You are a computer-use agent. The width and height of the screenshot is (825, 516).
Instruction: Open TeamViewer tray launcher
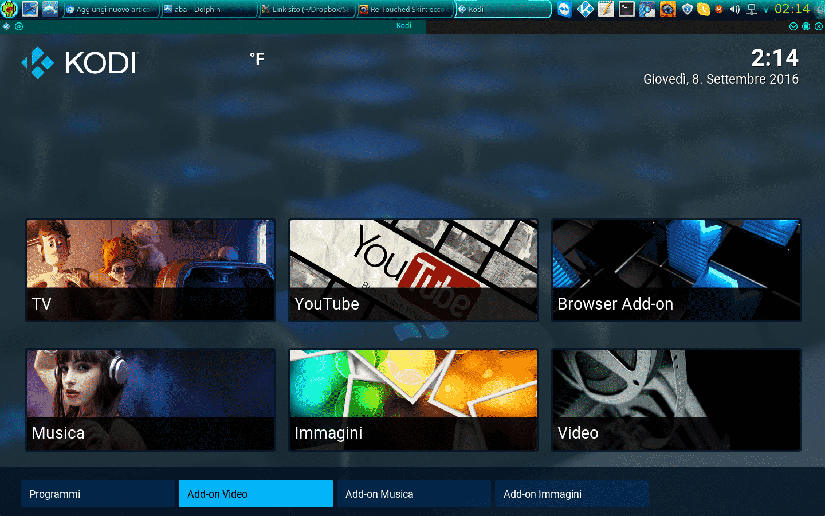(x=564, y=9)
